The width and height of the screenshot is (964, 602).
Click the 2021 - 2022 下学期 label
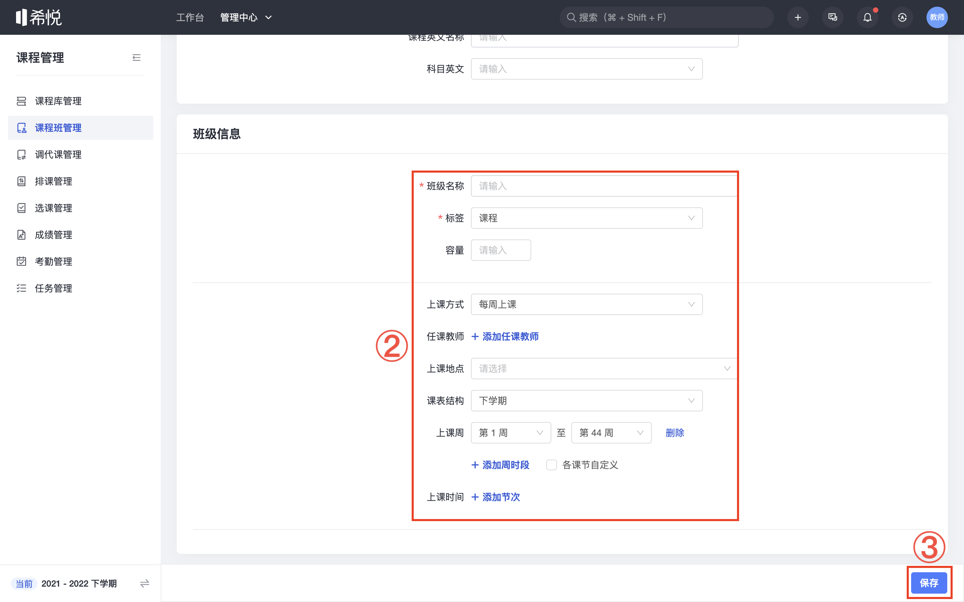[x=79, y=584]
